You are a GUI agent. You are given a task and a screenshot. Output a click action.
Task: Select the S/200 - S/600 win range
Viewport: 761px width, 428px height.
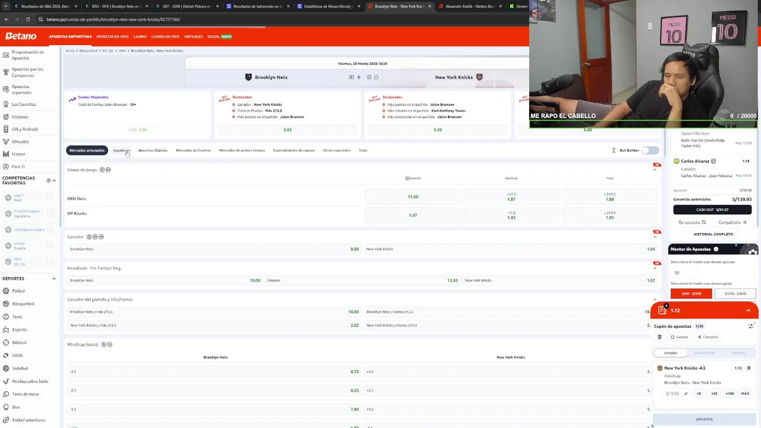(735, 294)
